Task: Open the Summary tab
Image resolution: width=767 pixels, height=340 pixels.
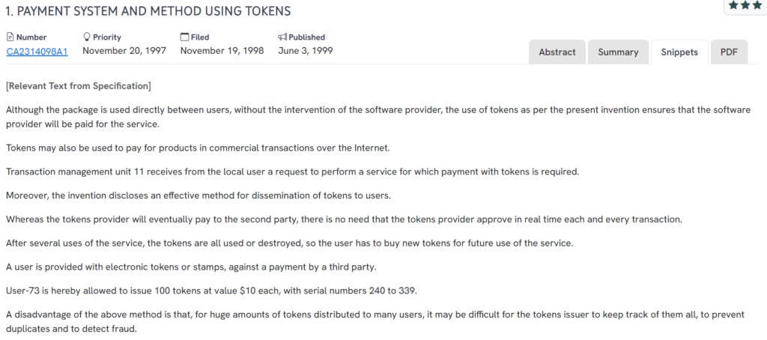Action: [618, 52]
